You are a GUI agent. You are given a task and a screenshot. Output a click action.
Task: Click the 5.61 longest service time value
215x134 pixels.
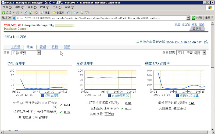(x=192, y=103)
